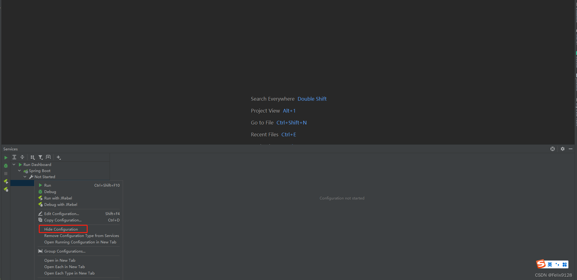Click the Add Service plus icon
The image size is (577, 280).
[59, 157]
